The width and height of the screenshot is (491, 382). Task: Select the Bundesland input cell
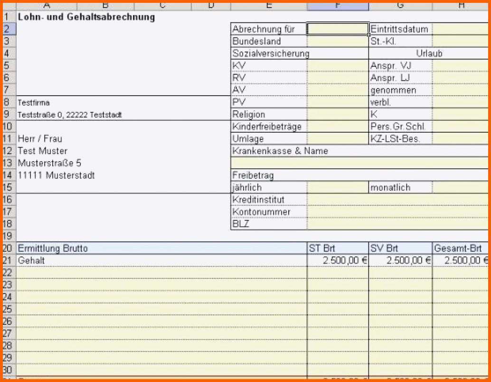point(338,41)
